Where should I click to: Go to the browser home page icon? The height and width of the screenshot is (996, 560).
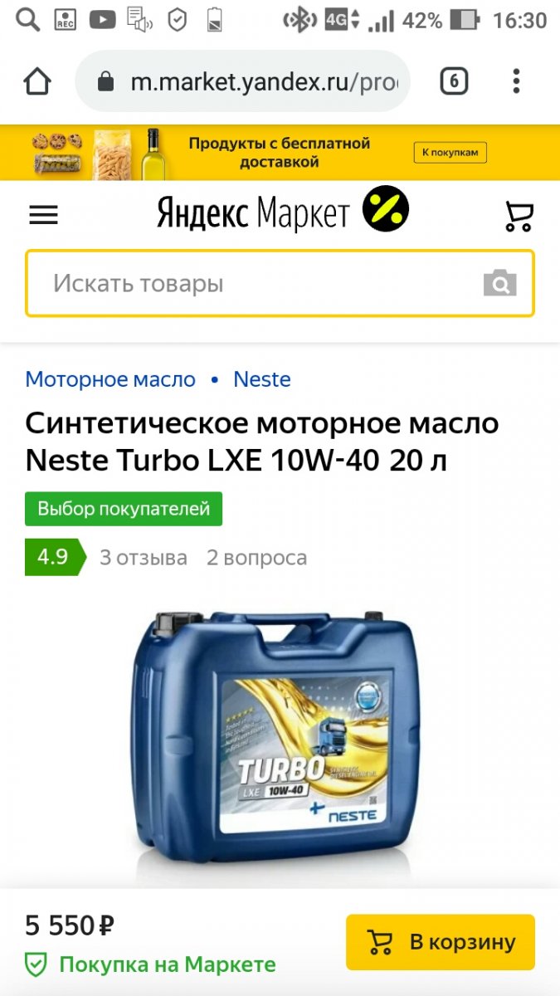(37, 81)
